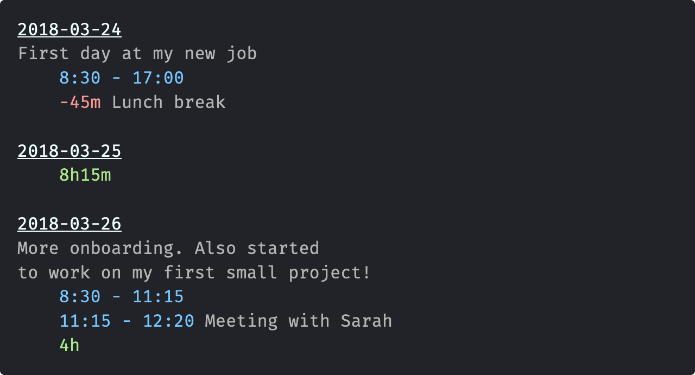Open the 2018-03-25 date heading
Viewport: 695px width, 375px height.
pos(69,151)
